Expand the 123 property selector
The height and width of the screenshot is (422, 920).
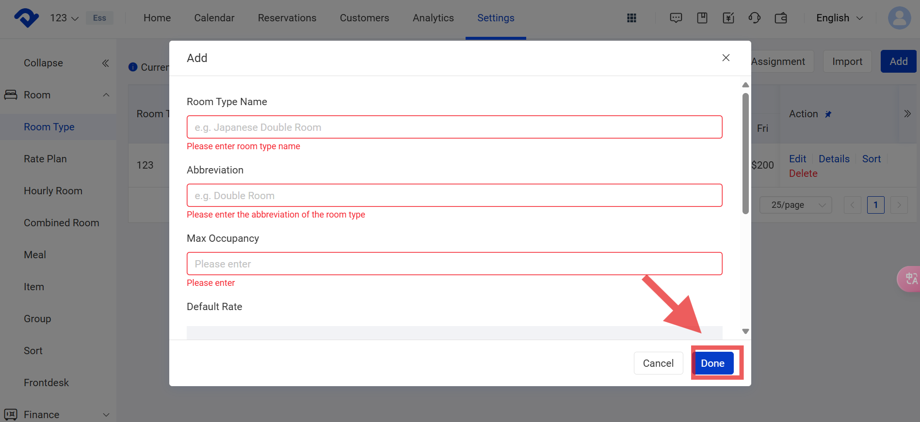(64, 18)
